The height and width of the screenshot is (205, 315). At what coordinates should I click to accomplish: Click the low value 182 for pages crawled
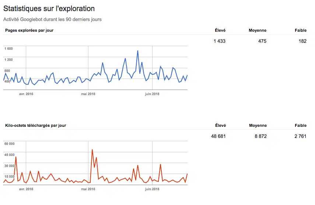[x=302, y=41]
